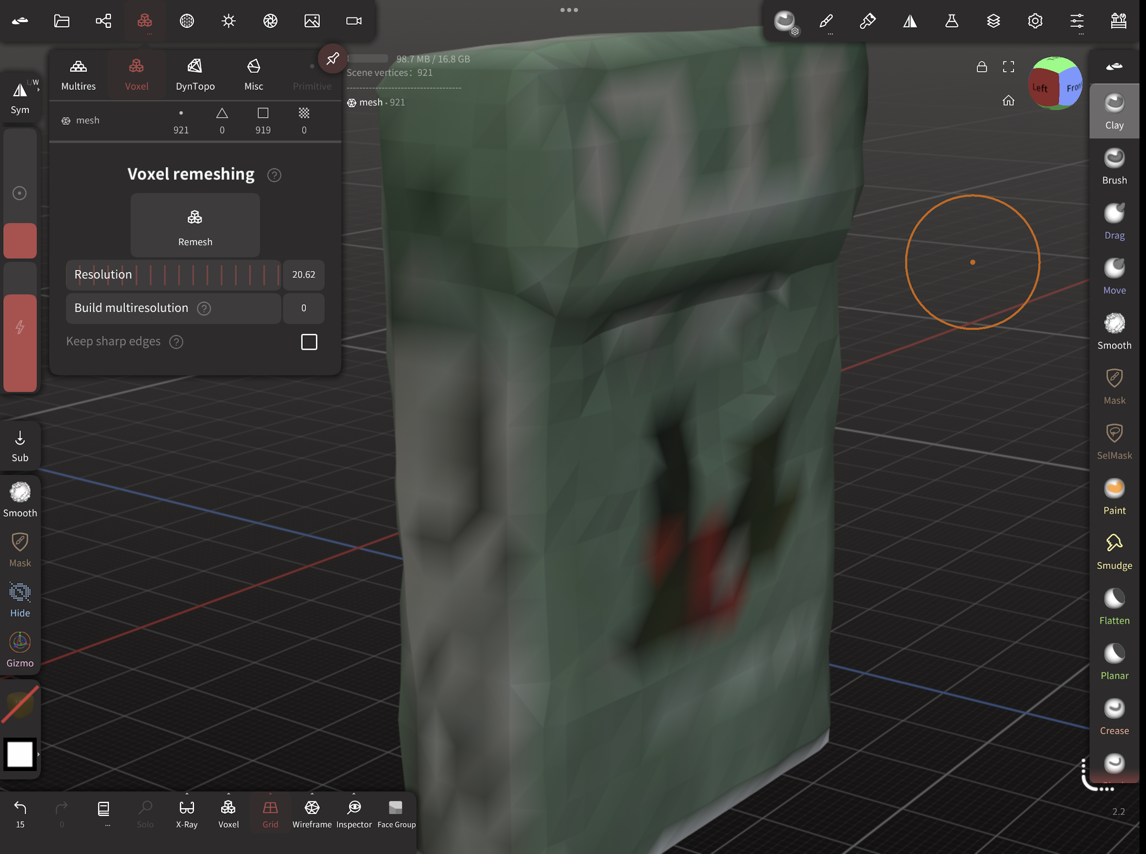1146x854 pixels.
Task: Click the Build multiresolution value field
Action: [304, 308]
